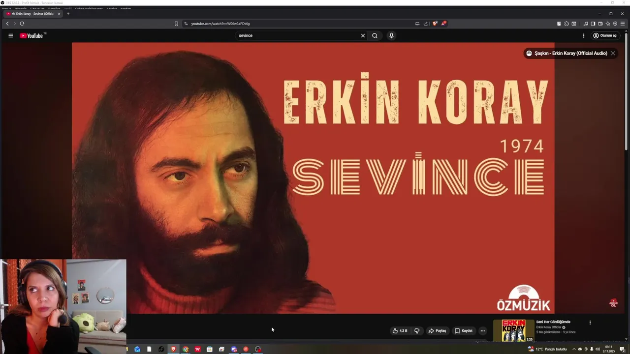The height and width of the screenshot is (354, 630).
Task: Open the music note playlist icon
Action: tap(586, 24)
